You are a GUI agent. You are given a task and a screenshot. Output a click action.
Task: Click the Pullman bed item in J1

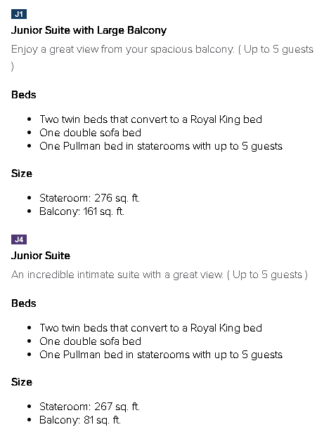[161, 146]
